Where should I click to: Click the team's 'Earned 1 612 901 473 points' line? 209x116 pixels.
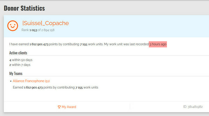[x=55, y=88]
